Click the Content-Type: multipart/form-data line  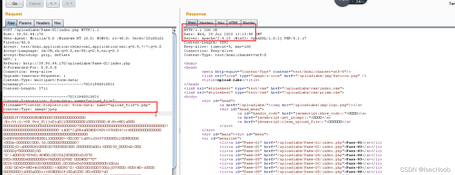[41, 80]
